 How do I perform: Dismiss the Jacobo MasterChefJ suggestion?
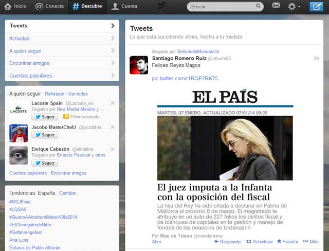coord(113,127)
